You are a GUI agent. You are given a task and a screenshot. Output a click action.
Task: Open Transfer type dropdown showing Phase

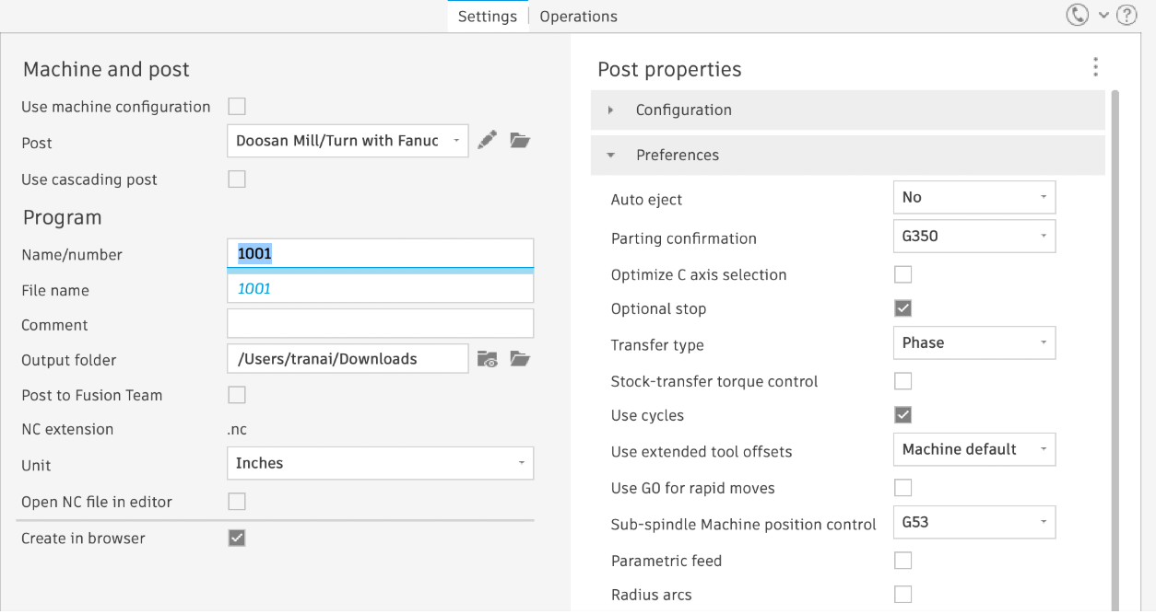tap(973, 343)
